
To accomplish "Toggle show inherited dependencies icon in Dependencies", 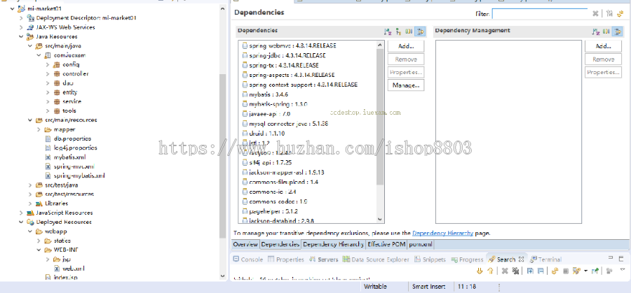I will [398, 31].
